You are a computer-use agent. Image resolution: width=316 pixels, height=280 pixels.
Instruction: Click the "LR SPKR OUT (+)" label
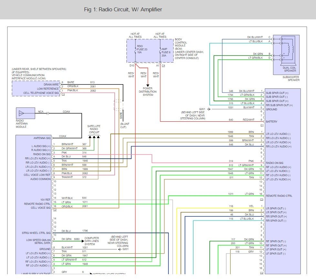click(x=276, y=212)
